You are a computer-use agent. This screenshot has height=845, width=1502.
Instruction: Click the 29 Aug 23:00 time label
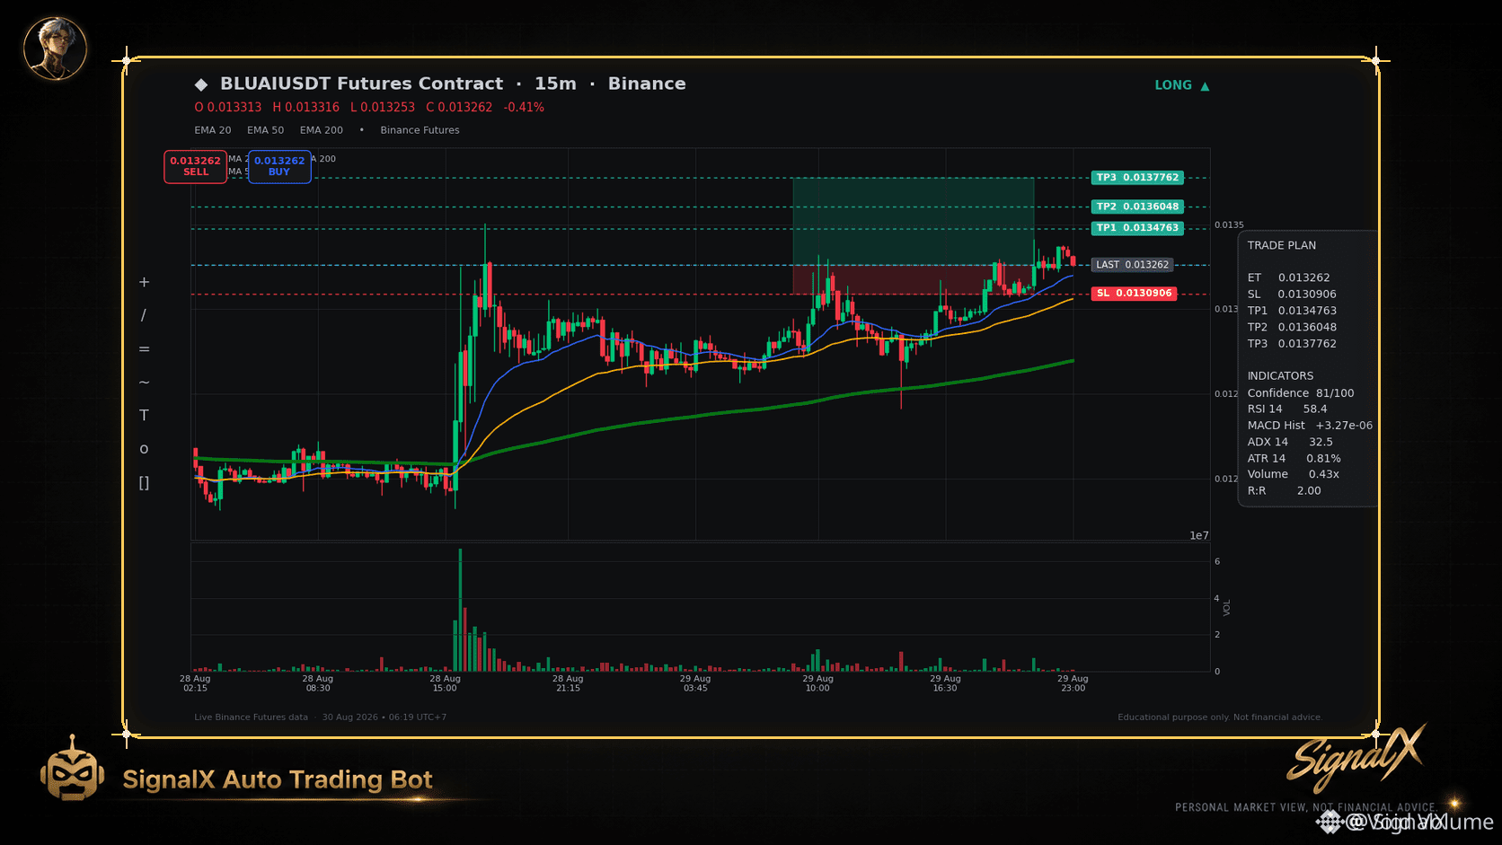[1073, 683]
